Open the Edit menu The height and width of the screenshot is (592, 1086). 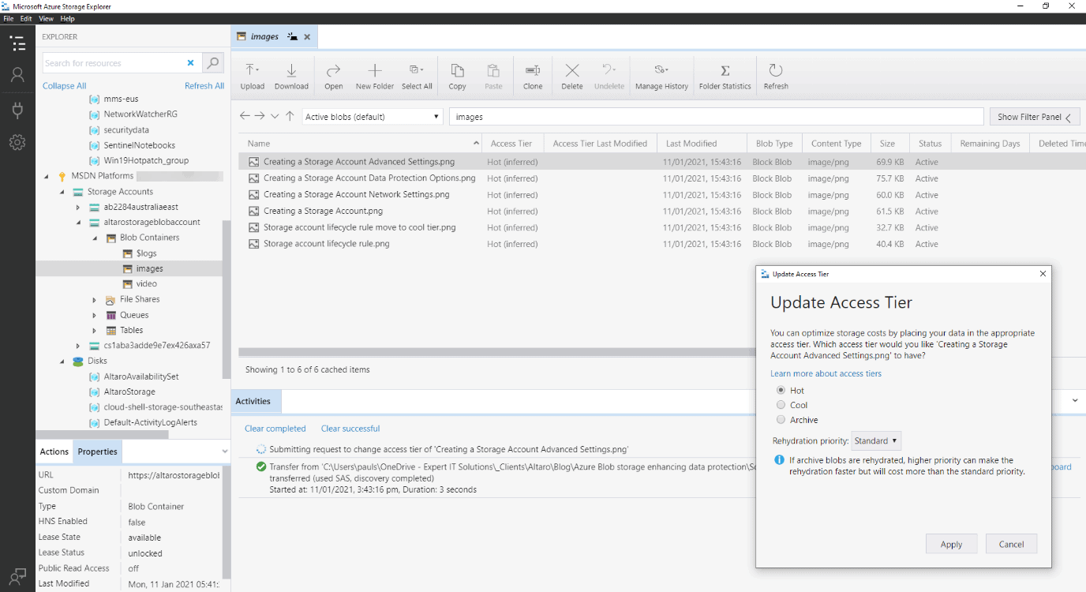26,18
